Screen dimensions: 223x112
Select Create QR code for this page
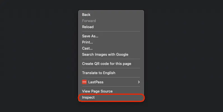(106, 64)
